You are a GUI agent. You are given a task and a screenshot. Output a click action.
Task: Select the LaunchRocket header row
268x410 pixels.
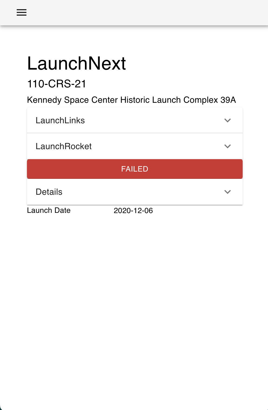(x=135, y=146)
